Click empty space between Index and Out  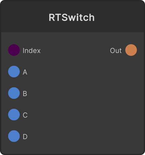pyautogui.click(x=75, y=50)
